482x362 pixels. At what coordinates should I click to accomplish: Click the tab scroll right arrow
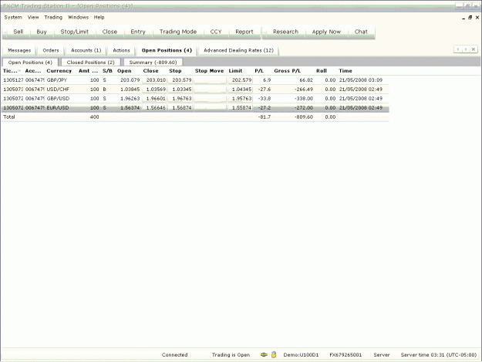tap(466, 49)
